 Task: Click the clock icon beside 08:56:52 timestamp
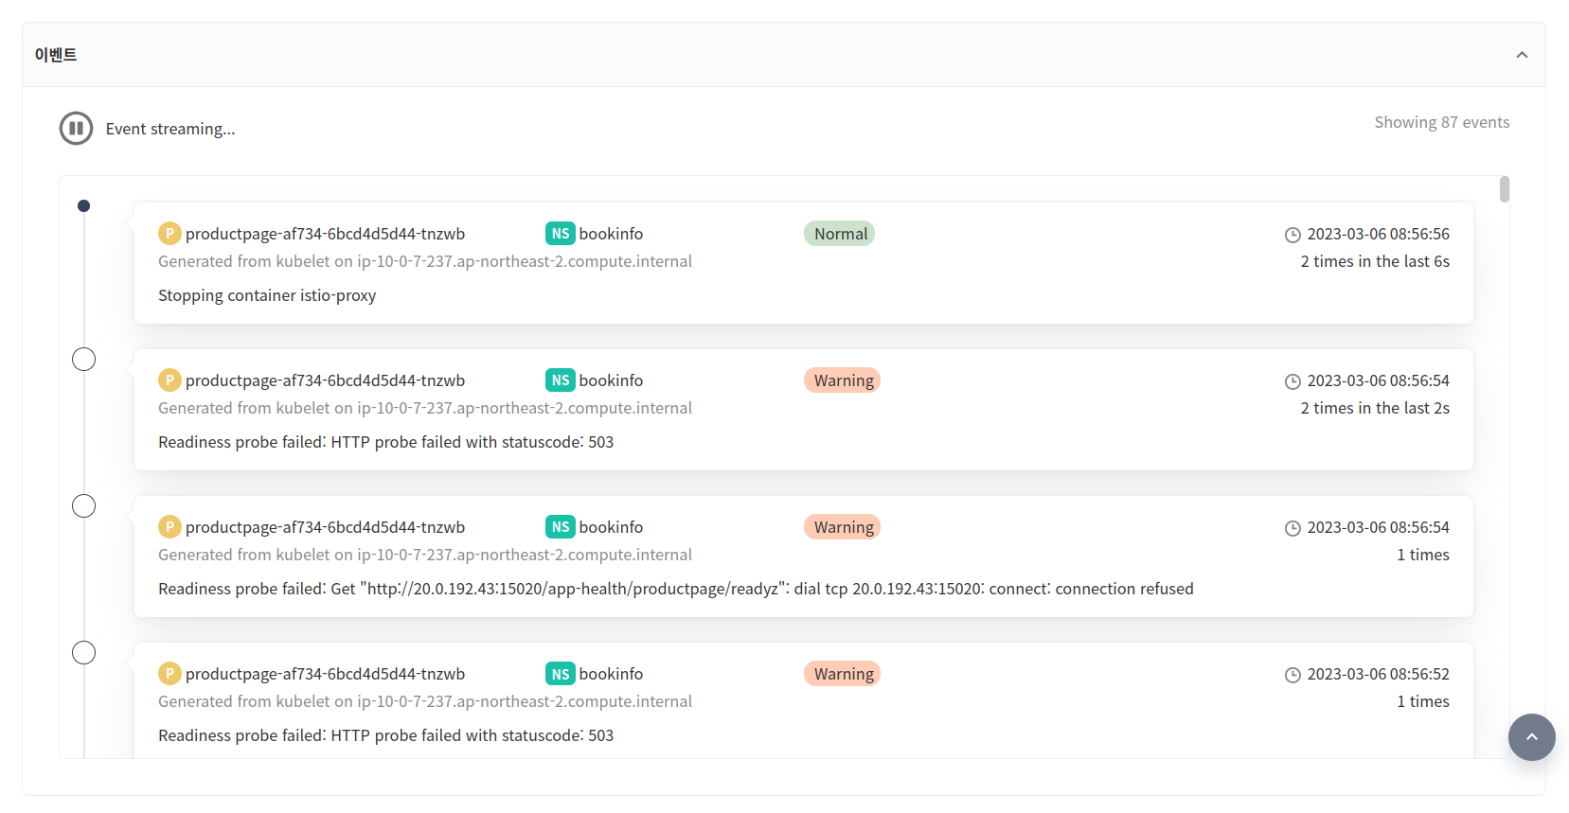point(1293,675)
